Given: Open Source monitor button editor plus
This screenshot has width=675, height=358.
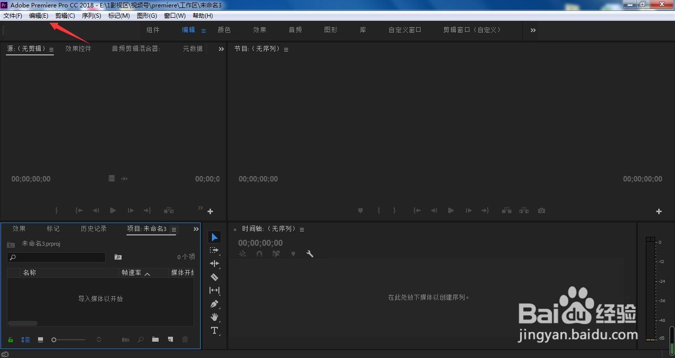Looking at the screenshot, I should click(210, 211).
